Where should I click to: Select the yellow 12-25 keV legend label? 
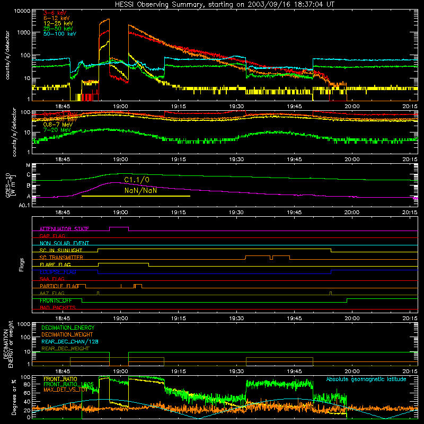tap(58, 23)
